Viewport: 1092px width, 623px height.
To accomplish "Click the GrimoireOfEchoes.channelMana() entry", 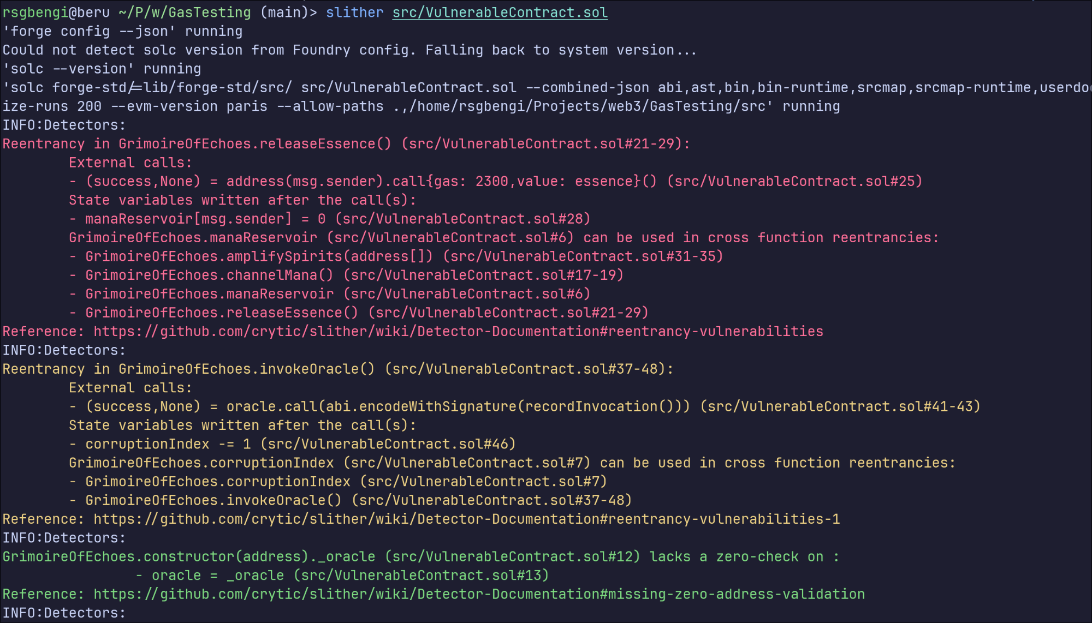I will (x=209, y=275).
